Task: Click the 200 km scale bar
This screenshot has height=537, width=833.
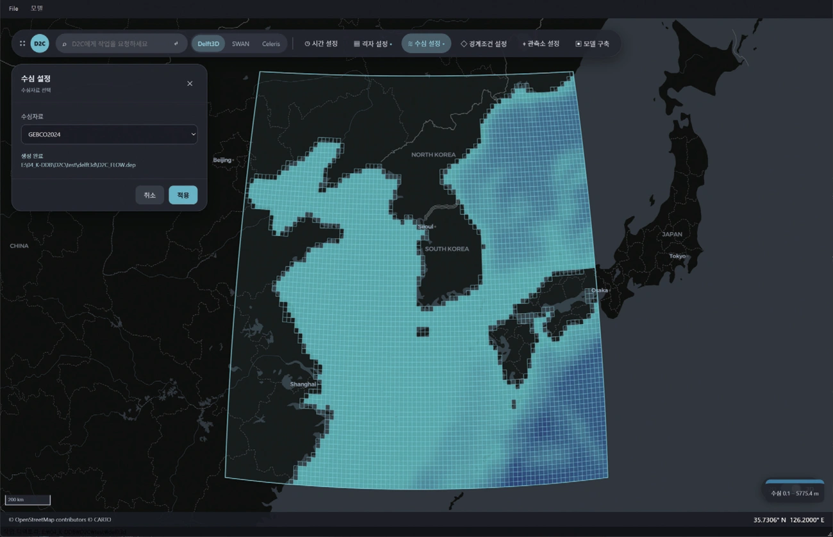Action: [28, 500]
